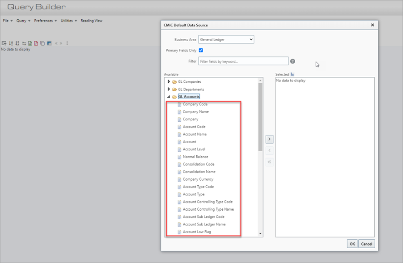Image resolution: width=403 pixels, height=263 pixels.
Task: Click the scroll up arrow of Available list
Action: click(x=260, y=81)
